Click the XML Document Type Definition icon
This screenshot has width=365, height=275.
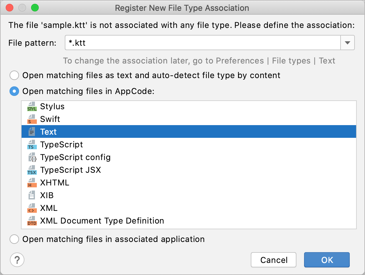(x=32, y=221)
